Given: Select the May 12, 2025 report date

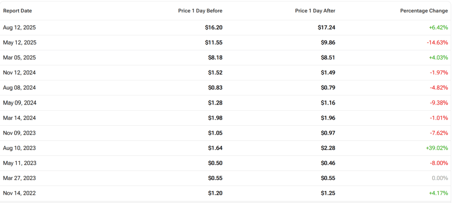Looking at the screenshot, I should (19, 43).
